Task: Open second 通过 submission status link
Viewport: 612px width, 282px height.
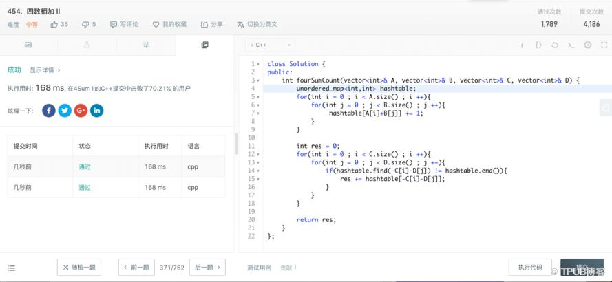Action: coord(85,187)
